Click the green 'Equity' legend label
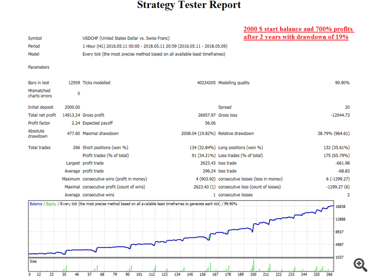 pyautogui.click(x=51, y=204)
